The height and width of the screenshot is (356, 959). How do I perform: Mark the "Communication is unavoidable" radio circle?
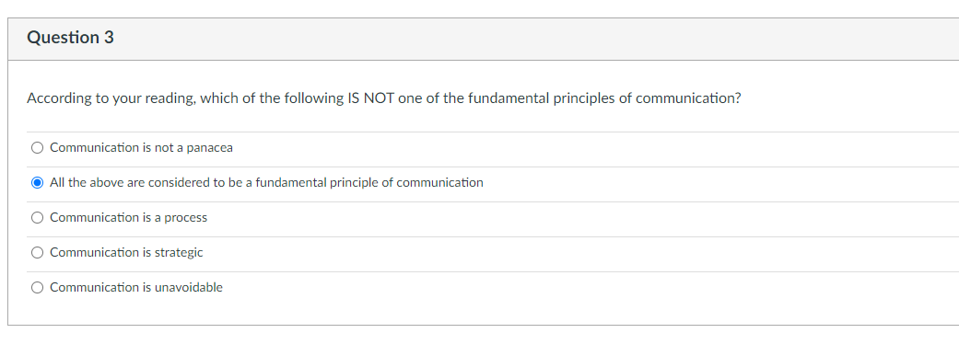(x=37, y=288)
